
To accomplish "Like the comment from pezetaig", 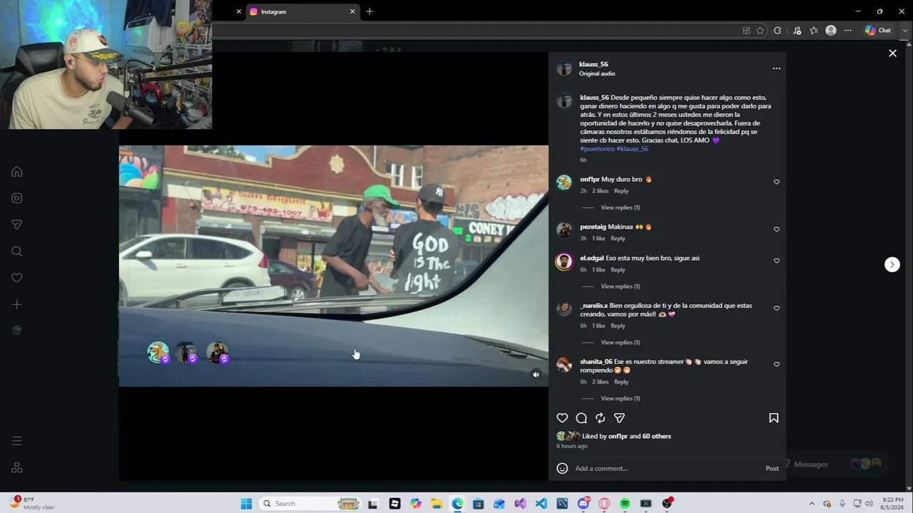I will pyautogui.click(x=777, y=229).
